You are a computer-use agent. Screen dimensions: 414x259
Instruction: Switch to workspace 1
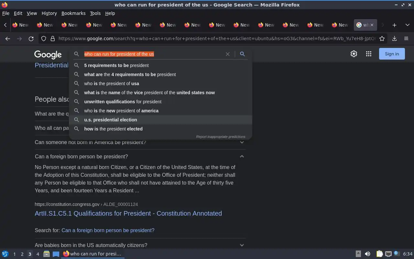14,254
